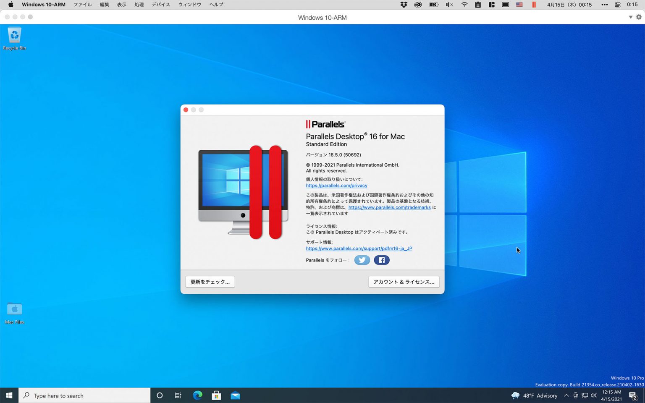Viewport: 645px width, 403px height.
Task: Follow Parallels on Twitter
Action: coord(362,260)
